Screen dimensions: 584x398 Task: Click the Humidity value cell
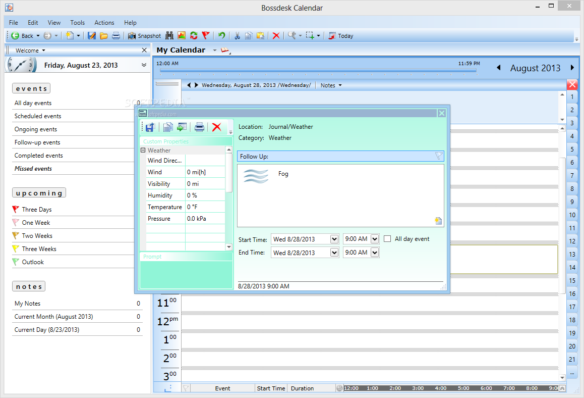(x=205, y=195)
